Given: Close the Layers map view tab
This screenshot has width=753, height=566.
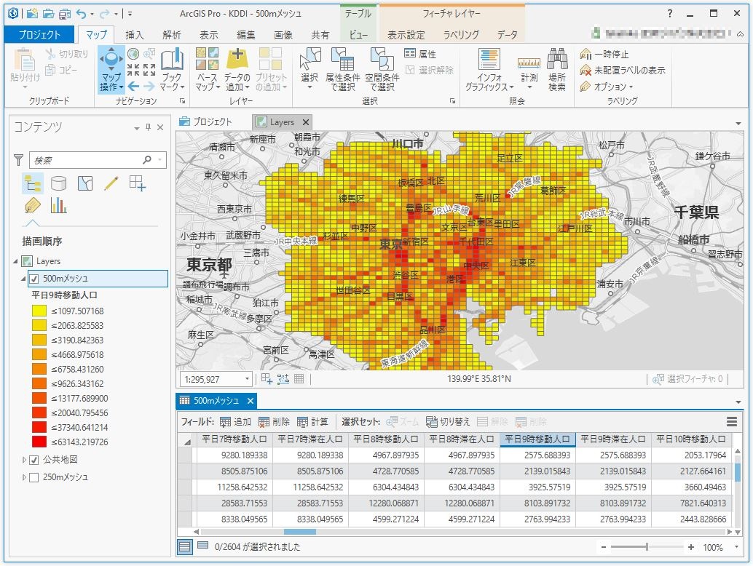Looking at the screenshot, I should pyautogui.click(x=306, y=122).
